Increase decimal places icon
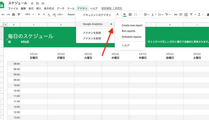This screenshot has width=209, height=120. click(54, 15)
